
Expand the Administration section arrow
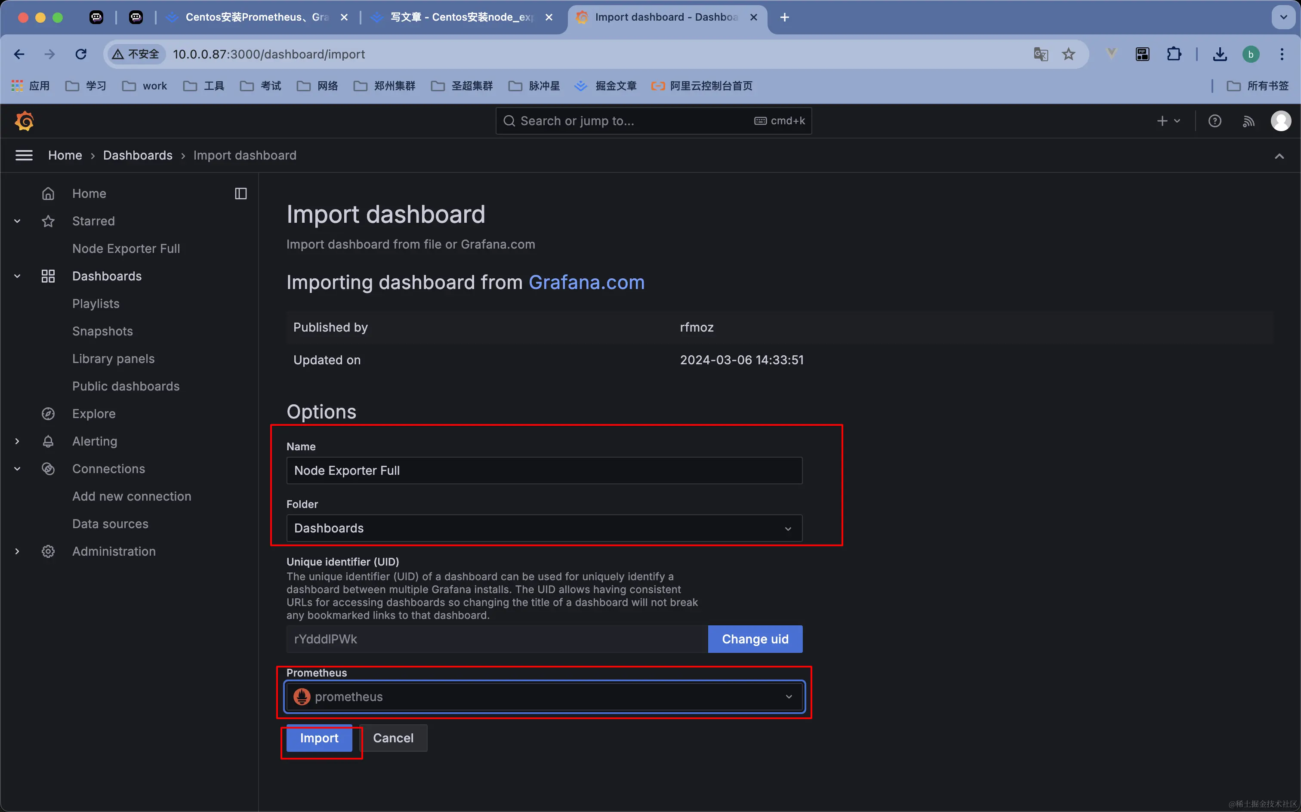[17, 551]
